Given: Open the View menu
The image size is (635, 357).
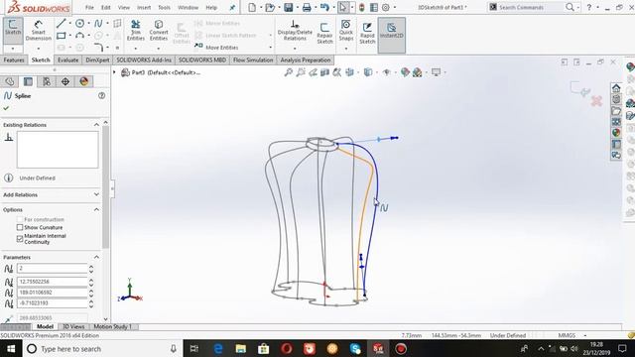Looking at the screenshot, I should pos(124,7).
